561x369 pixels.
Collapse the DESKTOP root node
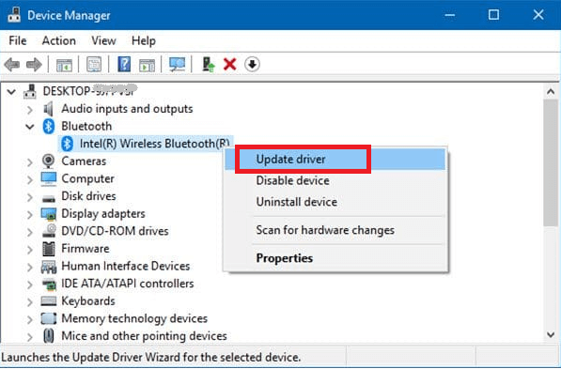(x=11, y=92)
